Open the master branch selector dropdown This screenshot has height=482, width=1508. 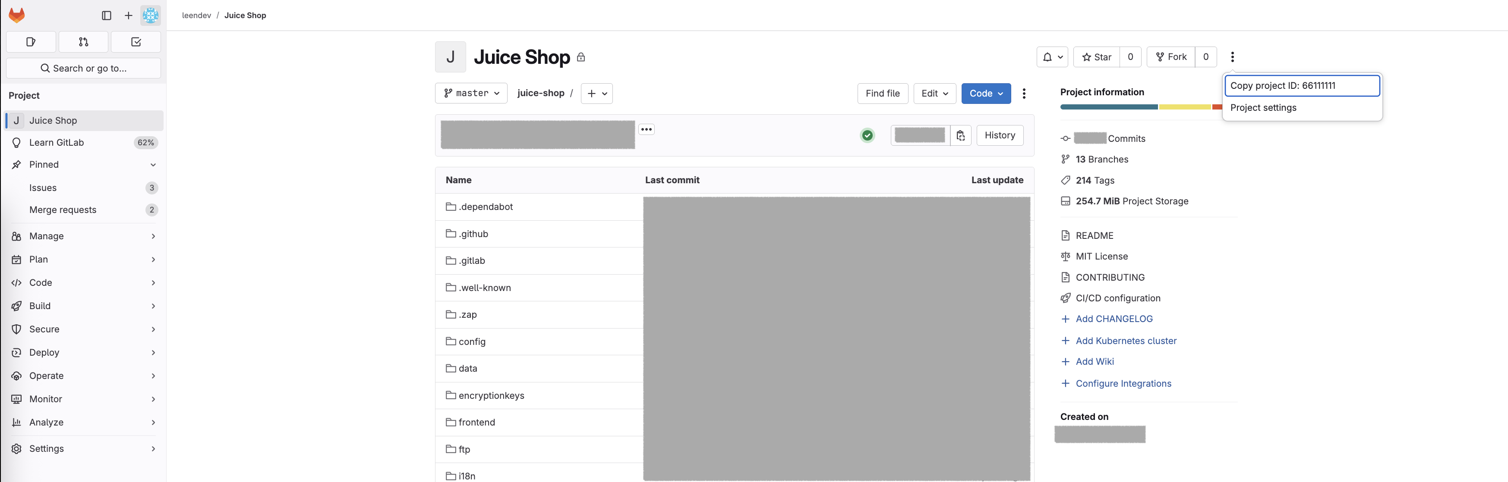[471, 93]
